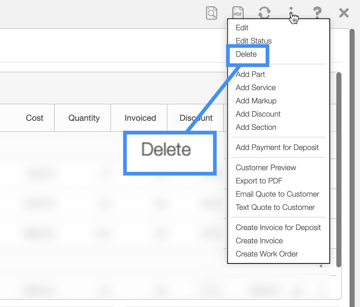360x307 pixels.
Task: Choose Email Quote to Customer
Action: pyautogui.click(x=277, y=194)
